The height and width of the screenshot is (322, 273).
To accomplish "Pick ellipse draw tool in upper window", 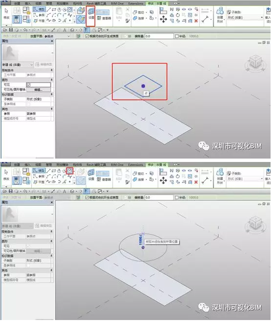I will pos(54,20).
